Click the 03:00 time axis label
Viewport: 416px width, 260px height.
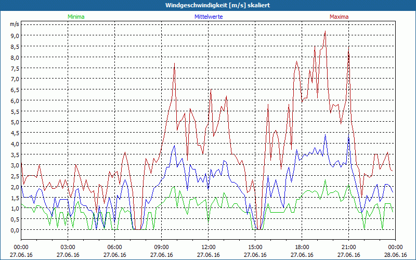pos(68,248)
